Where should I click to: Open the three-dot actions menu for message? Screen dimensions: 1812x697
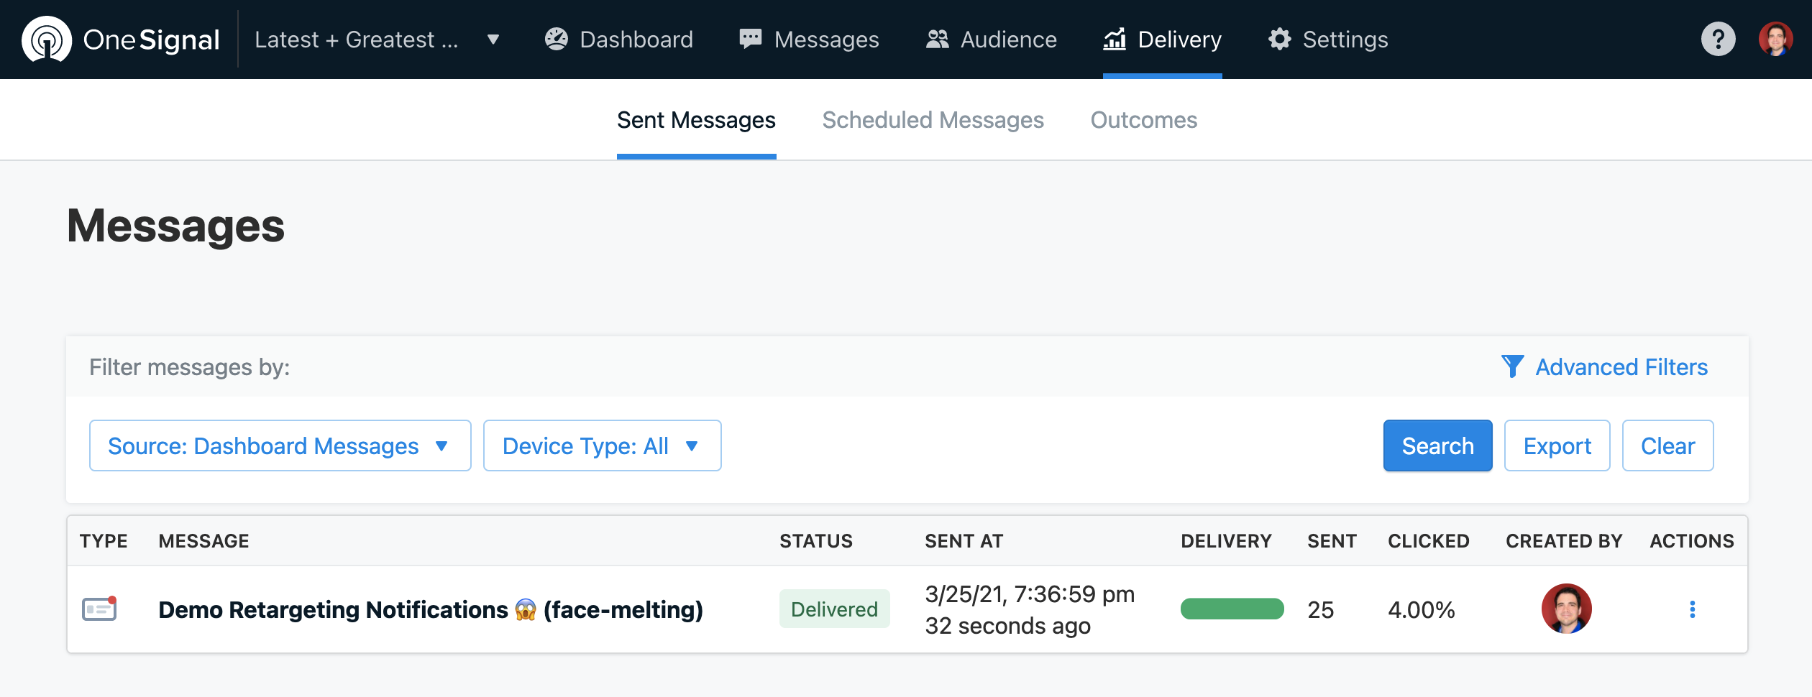pos(1692,609)
